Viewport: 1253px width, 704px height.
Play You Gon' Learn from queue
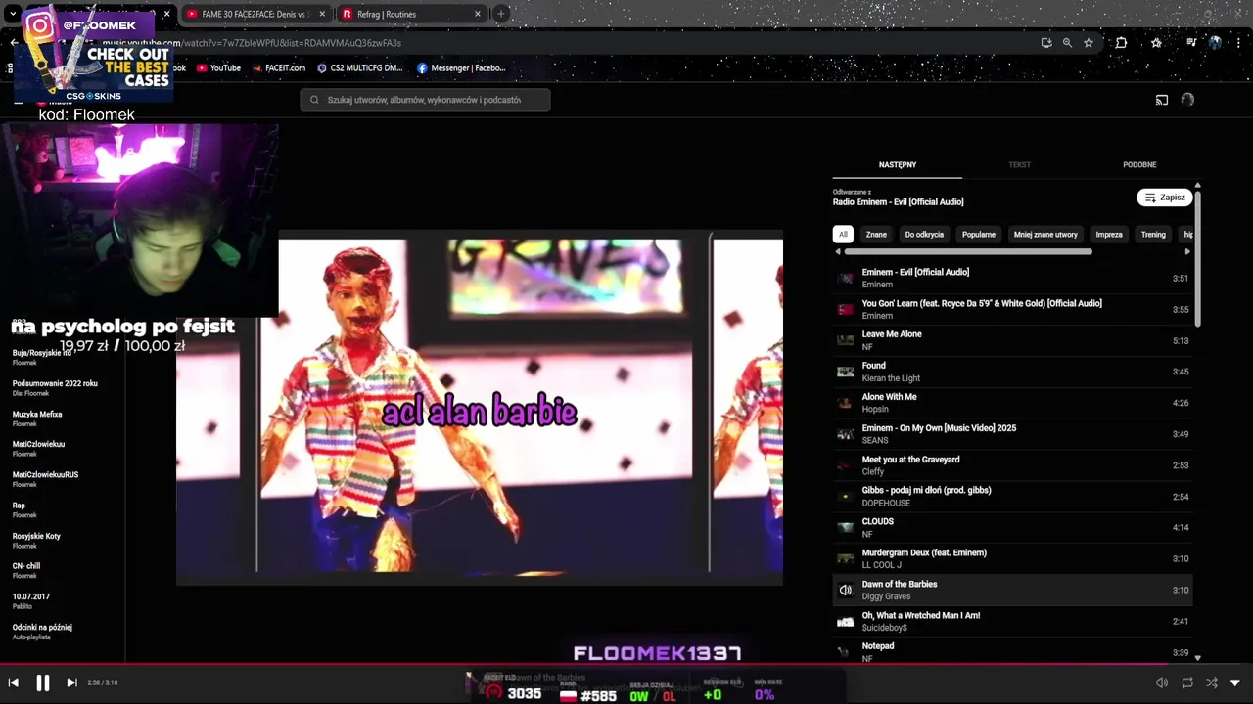1012,309
